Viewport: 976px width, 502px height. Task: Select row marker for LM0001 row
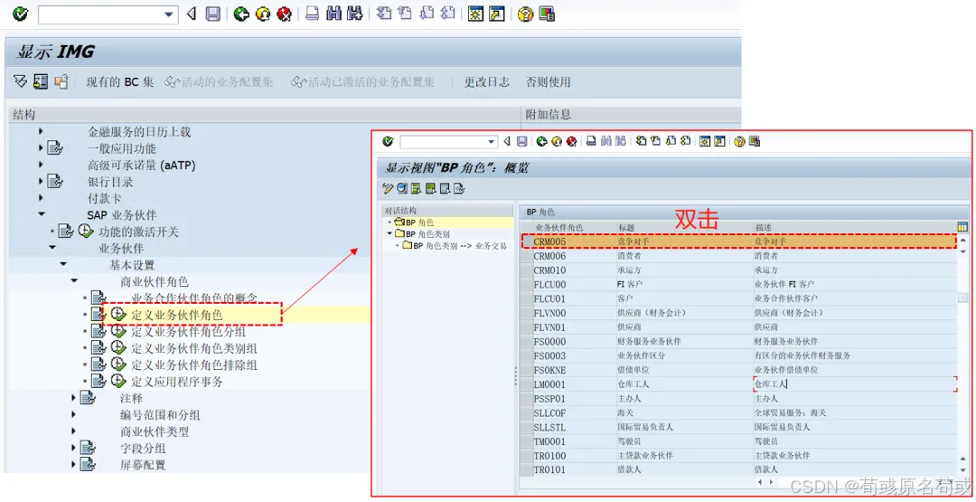[527, 384]
